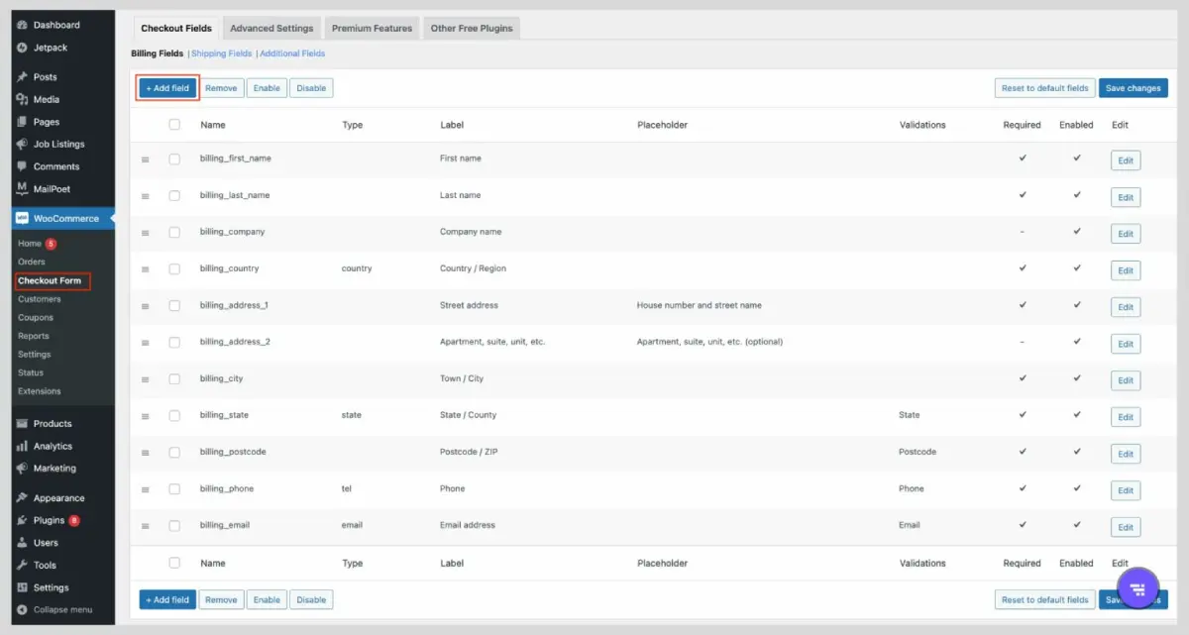Viewport: 1189px width, 635px height.
Task: Click the Collapse menu arrow icon
Action: click(x=22, y=609)
